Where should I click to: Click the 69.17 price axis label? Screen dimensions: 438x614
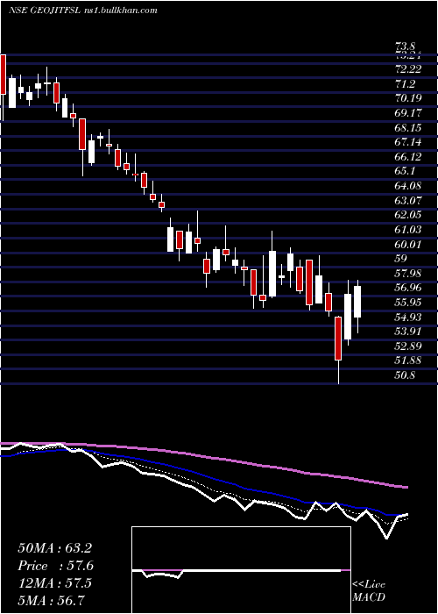click(x=410, y=113)
